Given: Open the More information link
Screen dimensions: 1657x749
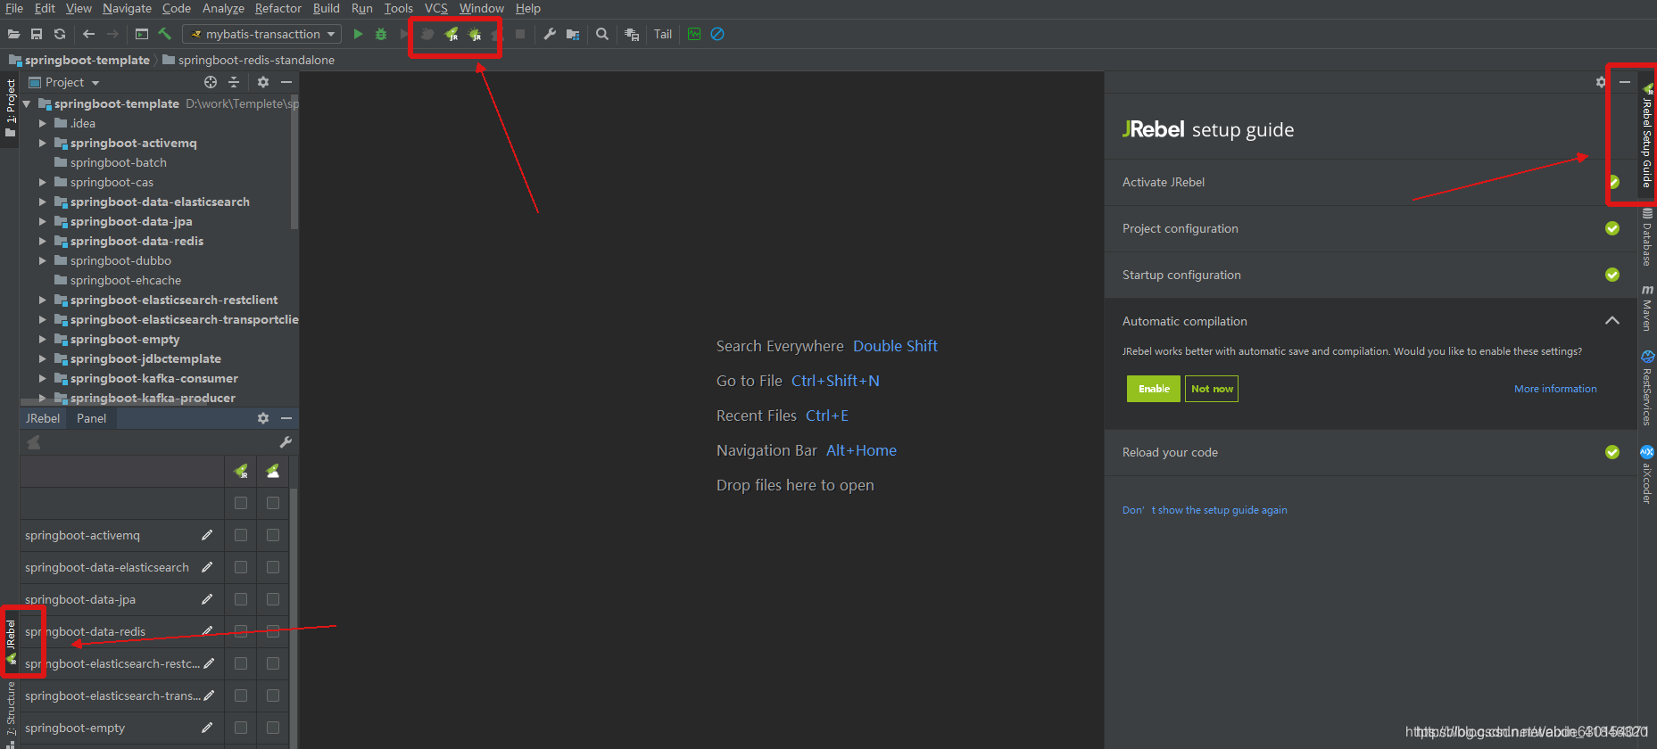Looking at the screenshot, I should (x=1555, y=389).
